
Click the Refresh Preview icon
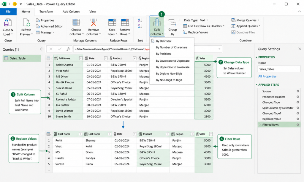click(x=26, y=23)
